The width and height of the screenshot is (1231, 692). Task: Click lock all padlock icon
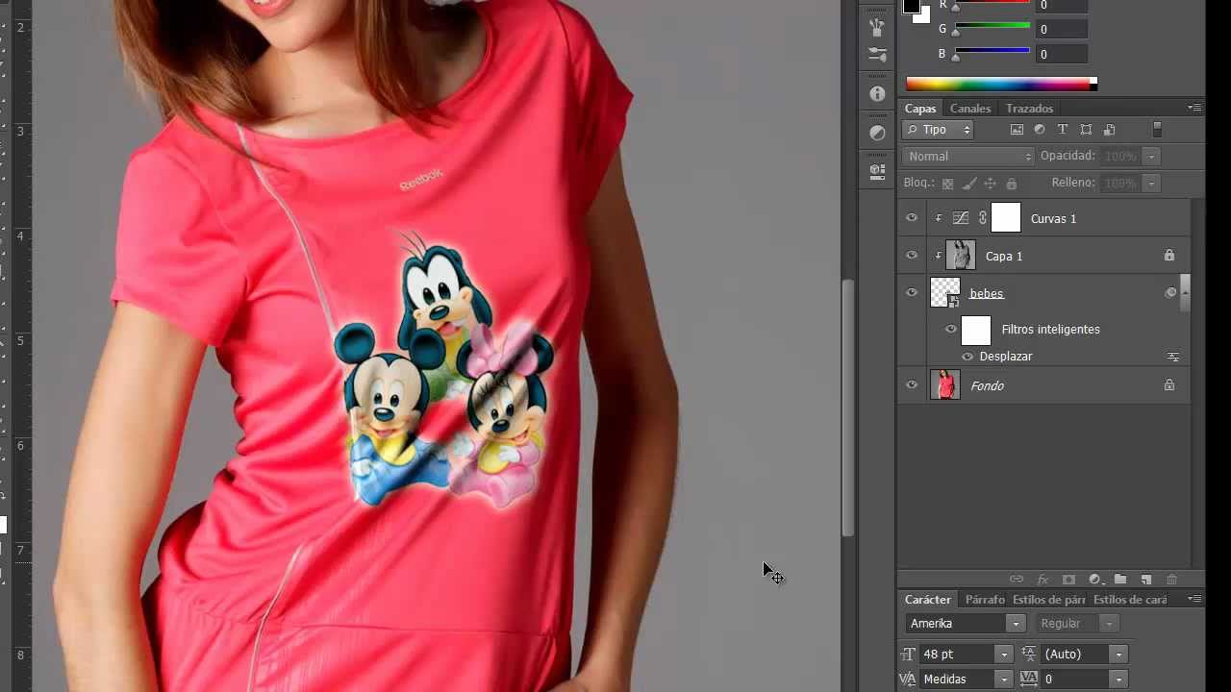1011,183
